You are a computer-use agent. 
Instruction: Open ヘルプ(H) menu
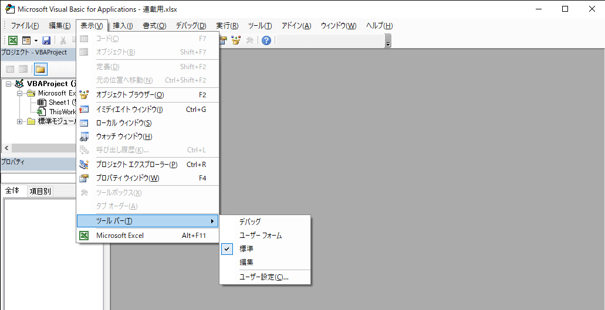(379, 26)
